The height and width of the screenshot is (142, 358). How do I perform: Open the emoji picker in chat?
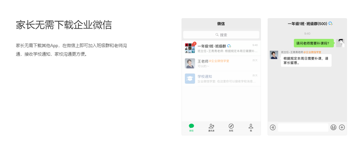click(x=333, y=128)
